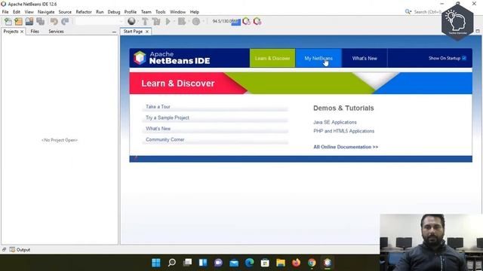The width and height of the screenshot is (483, 271).
Task: Click the taskbar Search icon
Action: (172, 263)
